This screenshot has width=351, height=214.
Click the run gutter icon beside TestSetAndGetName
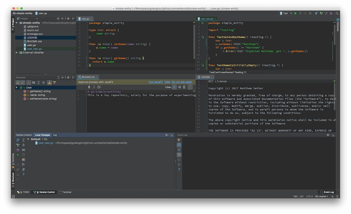coord(203,37)
